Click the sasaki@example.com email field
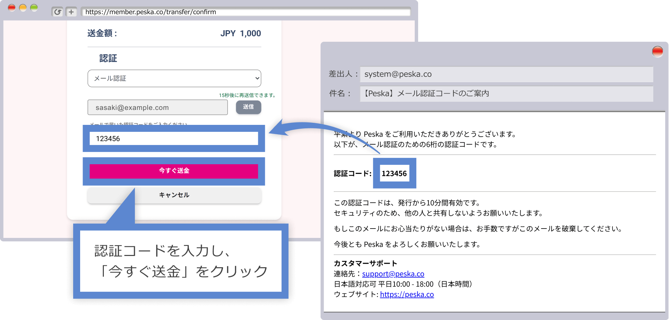 [157, 107]
